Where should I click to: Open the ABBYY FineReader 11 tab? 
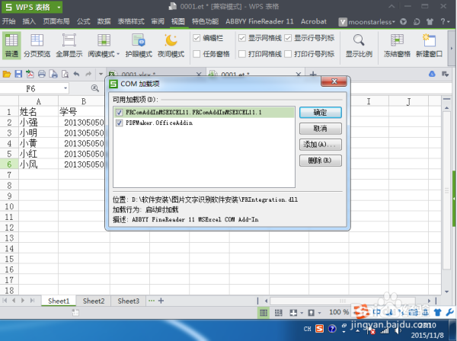260,21
